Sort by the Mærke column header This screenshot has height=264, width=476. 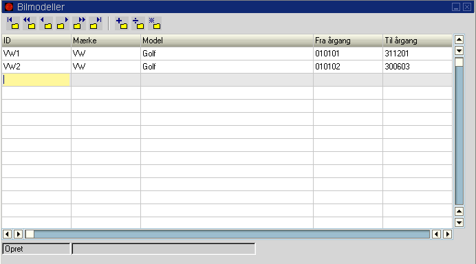click(x=106, y=41)
